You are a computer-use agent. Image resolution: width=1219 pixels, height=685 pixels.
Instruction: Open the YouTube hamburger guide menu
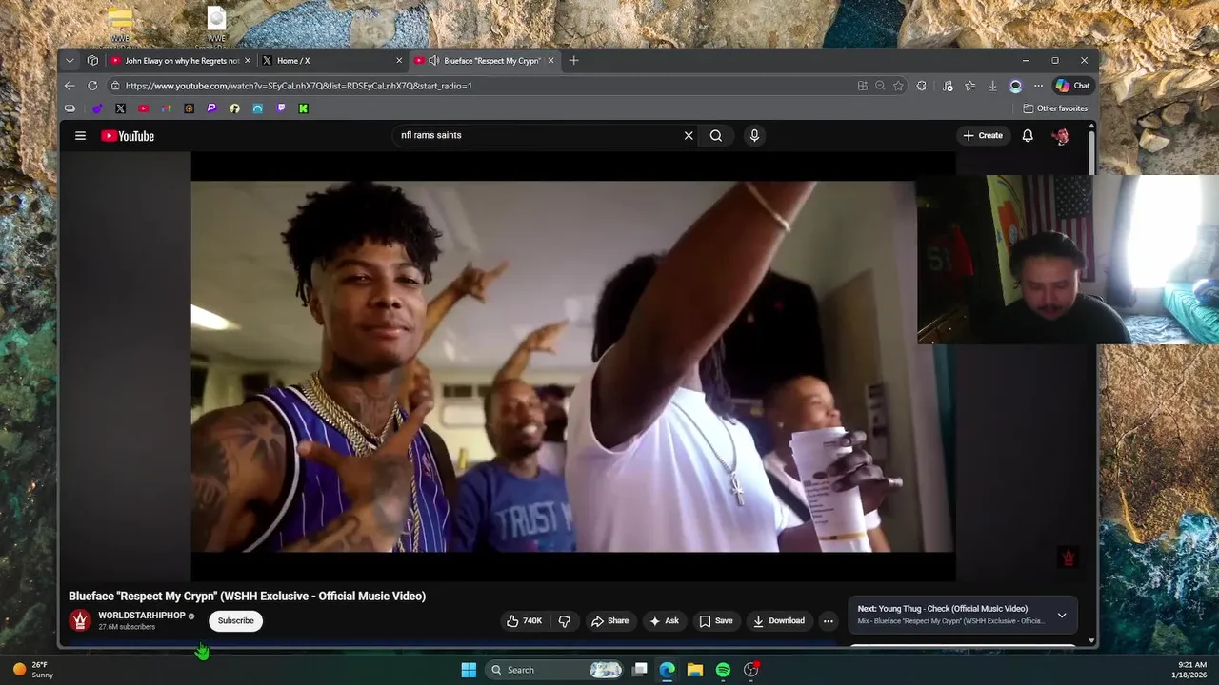coord(81,136)
